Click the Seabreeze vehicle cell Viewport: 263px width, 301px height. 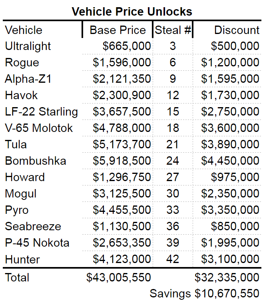(x=33, y=226)
